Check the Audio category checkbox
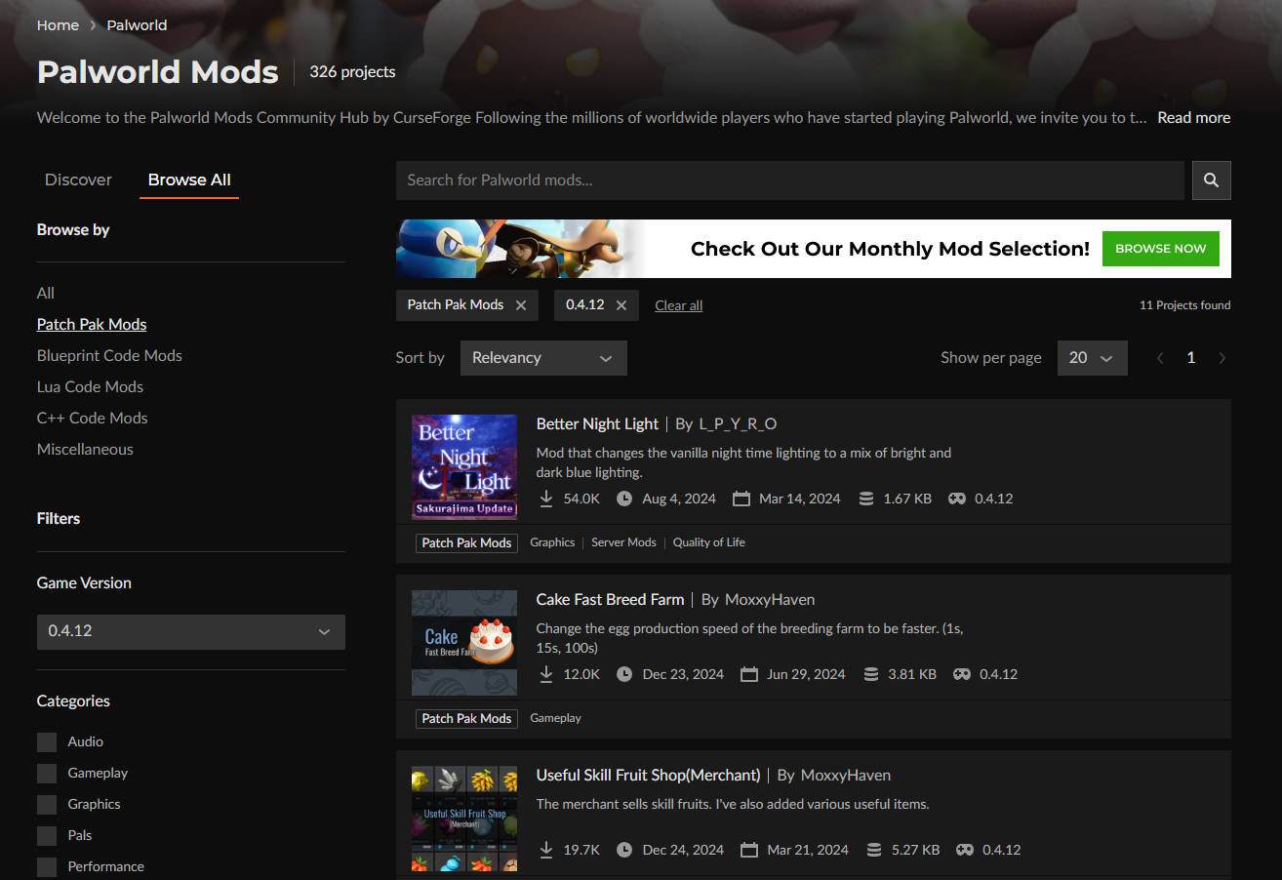This screenshot has width=1282, height=880. click(x=47, y=742)
